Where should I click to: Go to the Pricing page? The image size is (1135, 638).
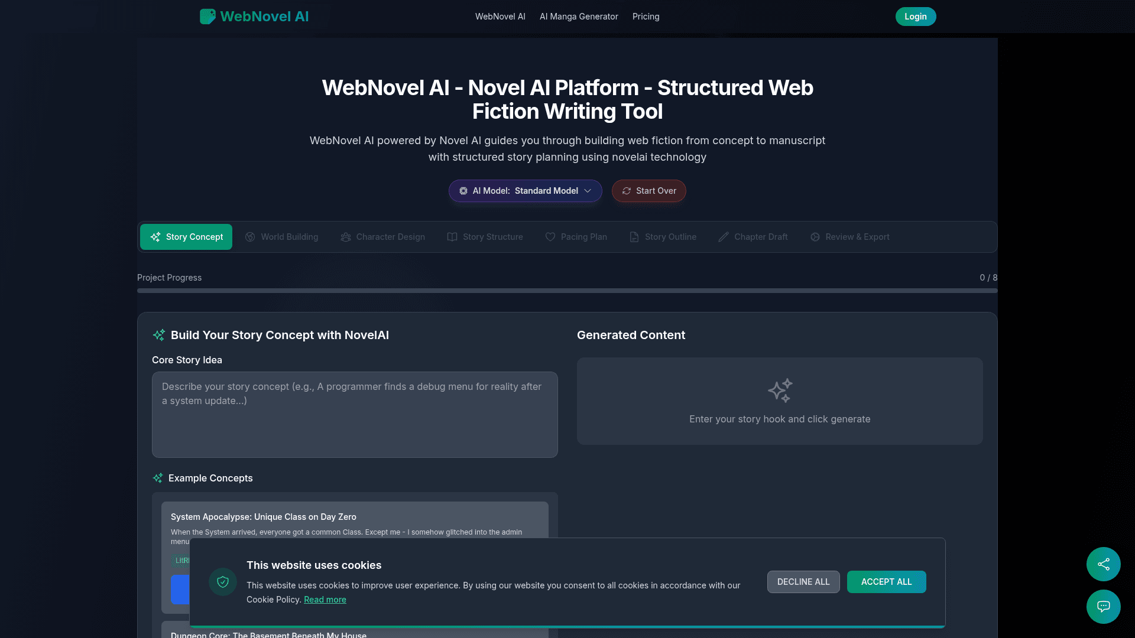[646, 16]
